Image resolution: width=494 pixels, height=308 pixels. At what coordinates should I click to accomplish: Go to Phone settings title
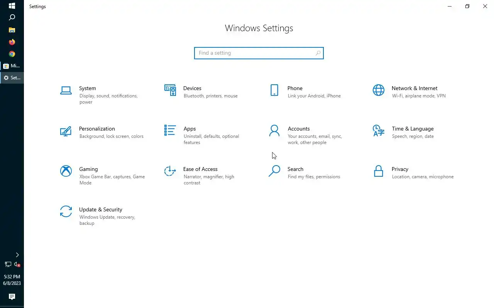[x=295, y=88]
